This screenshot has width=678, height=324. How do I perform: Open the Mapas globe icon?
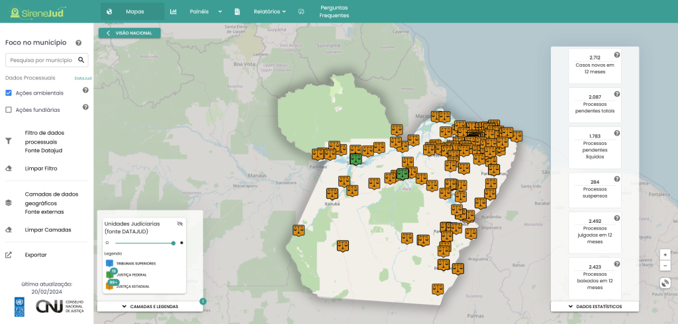pyautogui.click(x=109, y=12)
